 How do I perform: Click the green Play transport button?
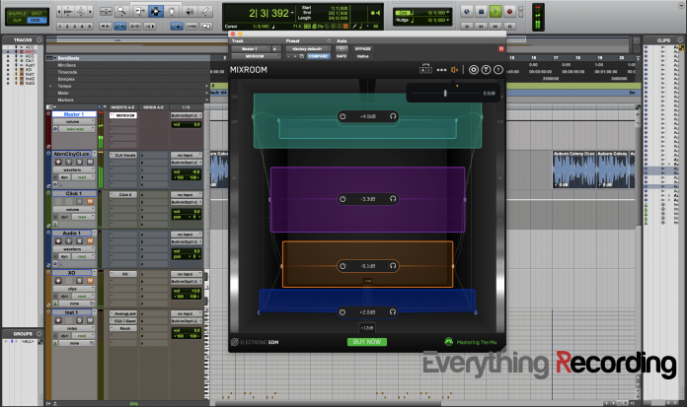(x=496, y=12)
